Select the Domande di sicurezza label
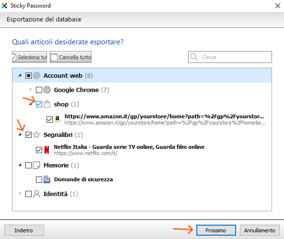The width and height of the screenshot is (284, 239). tap(83, 179)
